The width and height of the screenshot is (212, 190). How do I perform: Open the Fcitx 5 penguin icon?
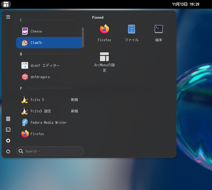25,100
